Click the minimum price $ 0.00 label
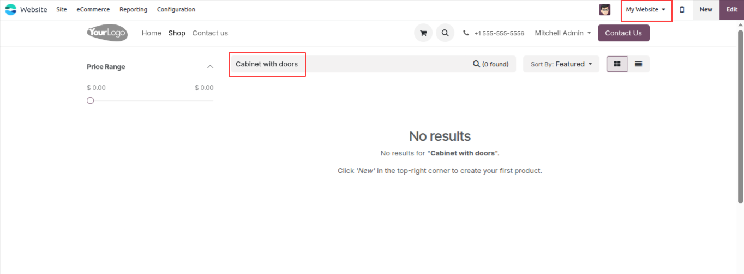The image size is (744, 274). click(x=96, y=88)
